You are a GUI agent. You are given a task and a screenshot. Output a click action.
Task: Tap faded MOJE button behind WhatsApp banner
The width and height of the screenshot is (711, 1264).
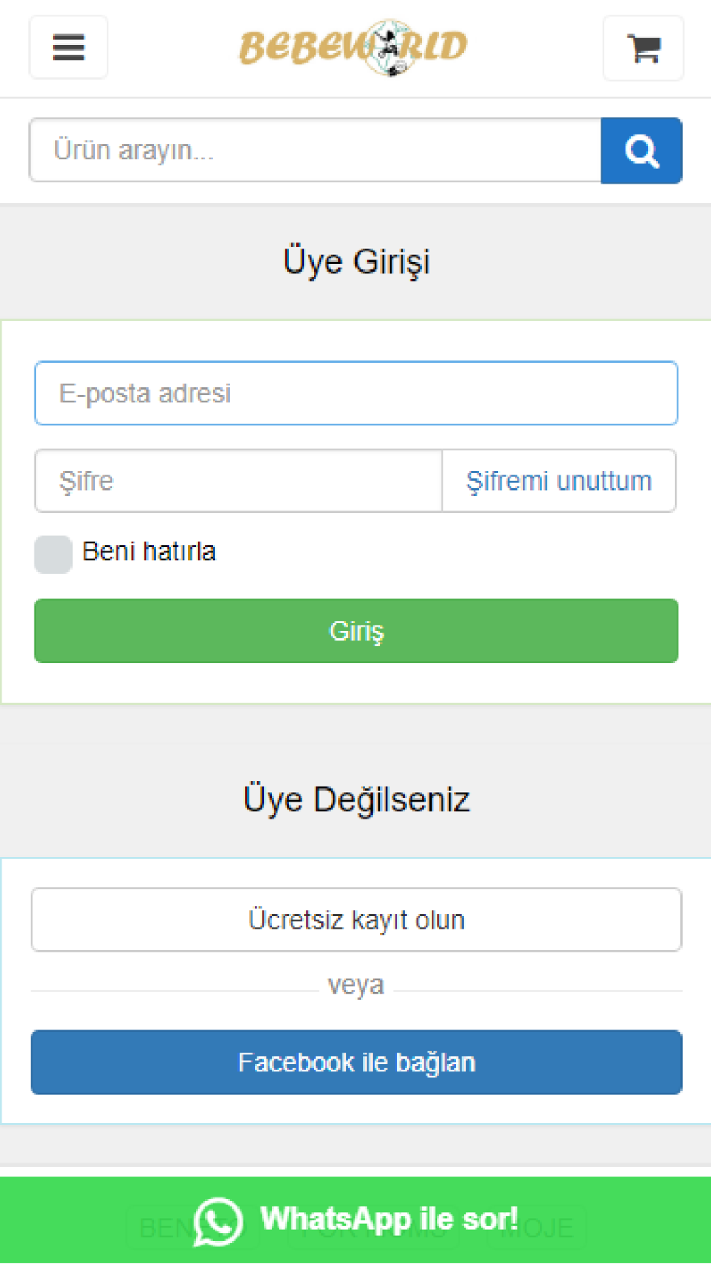point(537,1228)
